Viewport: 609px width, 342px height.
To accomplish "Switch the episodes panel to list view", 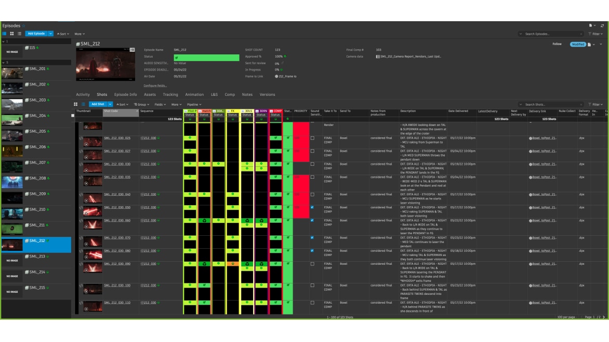I will (x=19, y=34).
